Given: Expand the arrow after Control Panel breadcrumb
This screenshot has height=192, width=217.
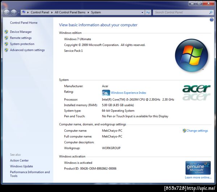Looking at the screenshot, I should [x=52, y=12].
